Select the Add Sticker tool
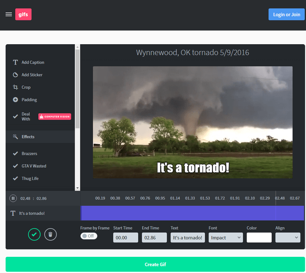The width and height of the screenshot is (306, 273). pyautogui.click(x=32, y=75)
